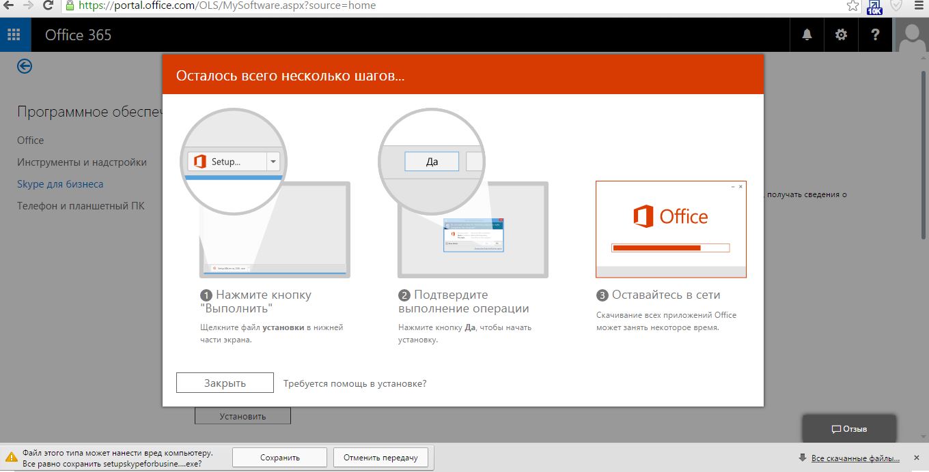Click the browser forward arrow

pyautogui.click(x=28, y=5)
